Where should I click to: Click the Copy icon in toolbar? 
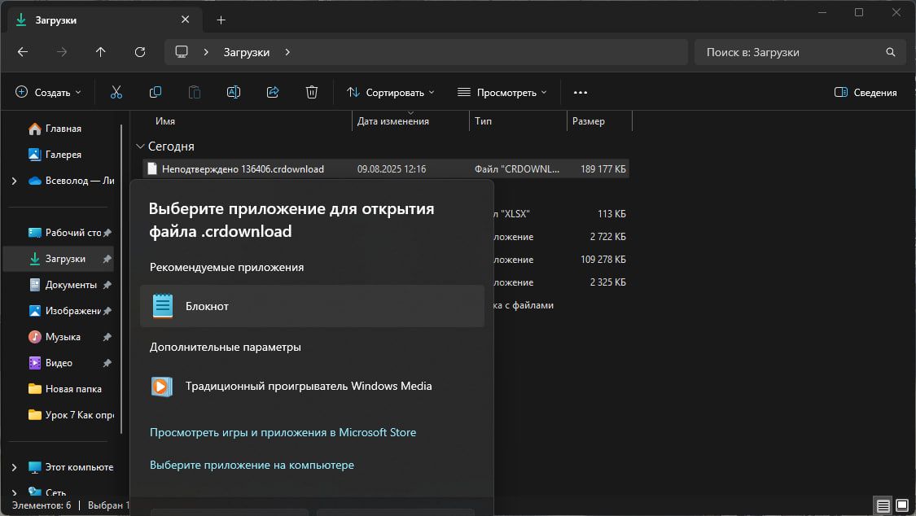(x=156, y=92)
